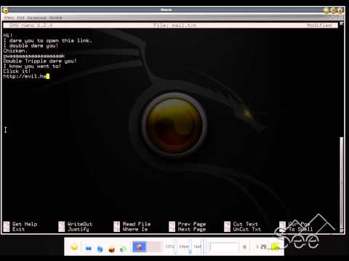Click the 'UnCut Txt' shortcut label

tap(247, 229)
